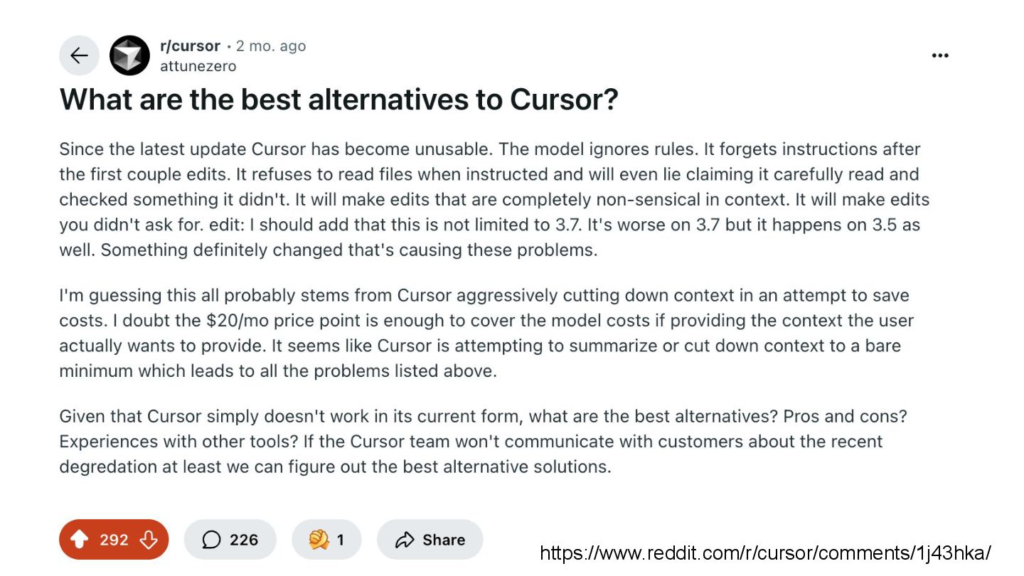1024x576 pixels.
Task: Go back using the left arrow
Action: coord(79,55)
